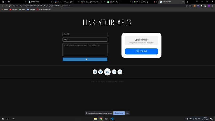Click the SELECT IMG button
Image resolution: width=215 pixels, height=121 pixels.
pyautogui.click(x=141, y=51)
